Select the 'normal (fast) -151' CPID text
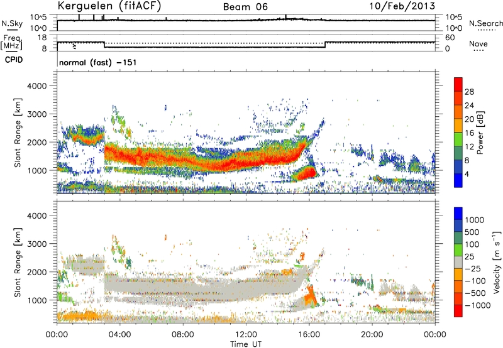 98,62
